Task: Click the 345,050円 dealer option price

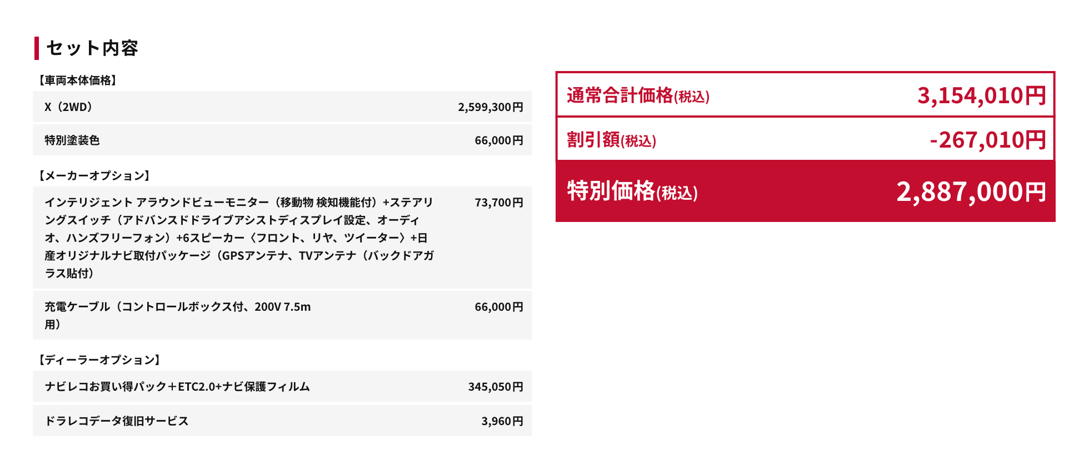Action: click(x=496, y=387)
